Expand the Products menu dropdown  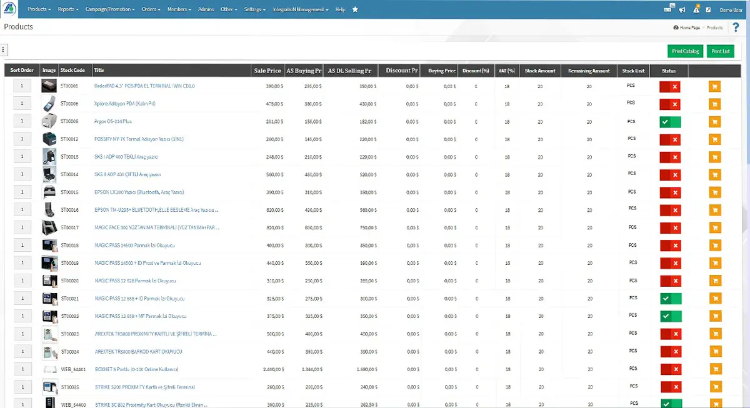pos(39,9)
